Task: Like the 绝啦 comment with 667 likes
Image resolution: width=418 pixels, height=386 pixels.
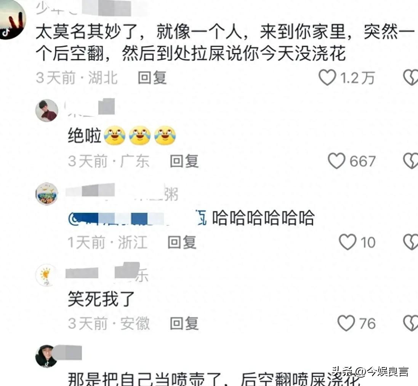Action: [336, 161]
